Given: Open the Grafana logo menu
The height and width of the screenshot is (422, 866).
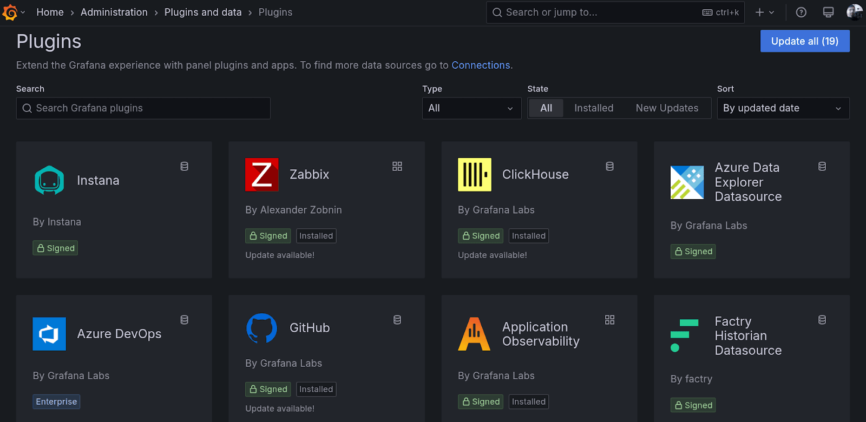Looking at the screenshot, I should [10, 12].
